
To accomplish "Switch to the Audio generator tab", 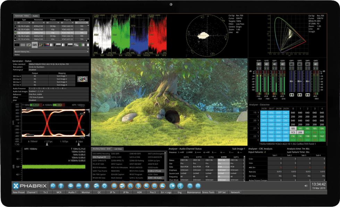I will (35, 16).
